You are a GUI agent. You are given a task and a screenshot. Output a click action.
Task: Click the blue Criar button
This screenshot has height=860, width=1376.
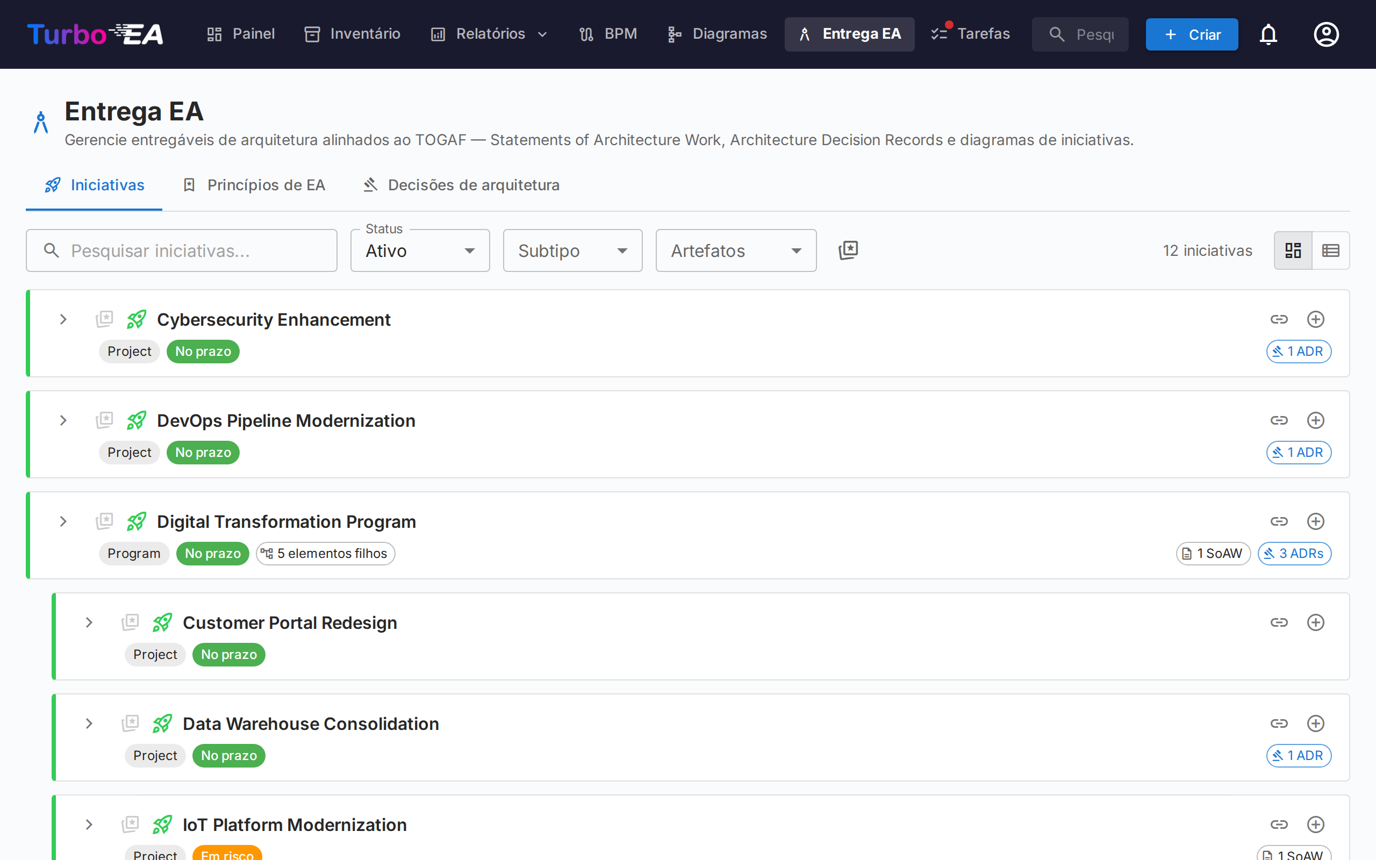tap(1191, 35)
